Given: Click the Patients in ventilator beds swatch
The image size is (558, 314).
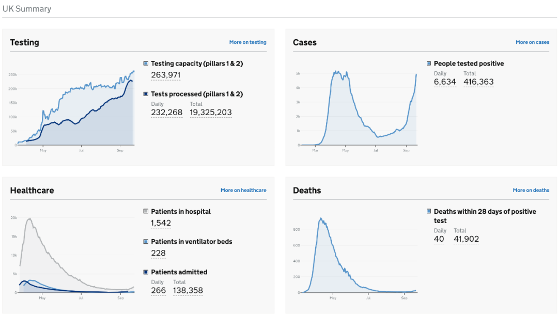Looking at the screenshot, I should [x=146, y=242].
